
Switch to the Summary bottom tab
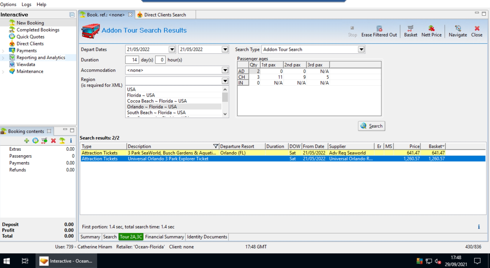point(90,237)
